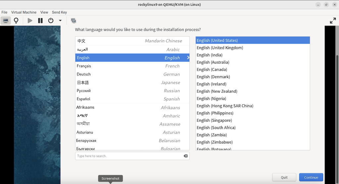Show the graphical console view
This screenshot has height=184, width=339.
coord(6,21)
